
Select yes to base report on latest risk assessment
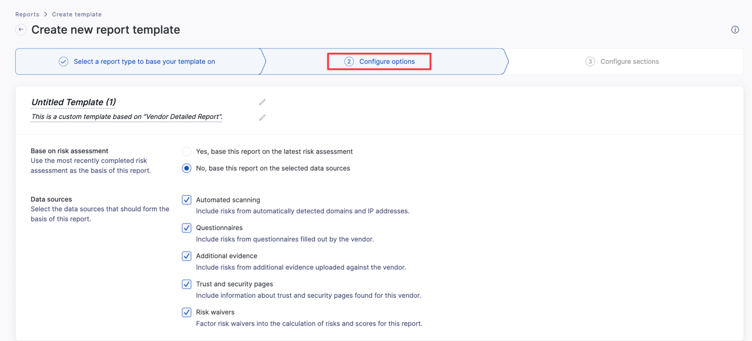[x=187, y=151]
